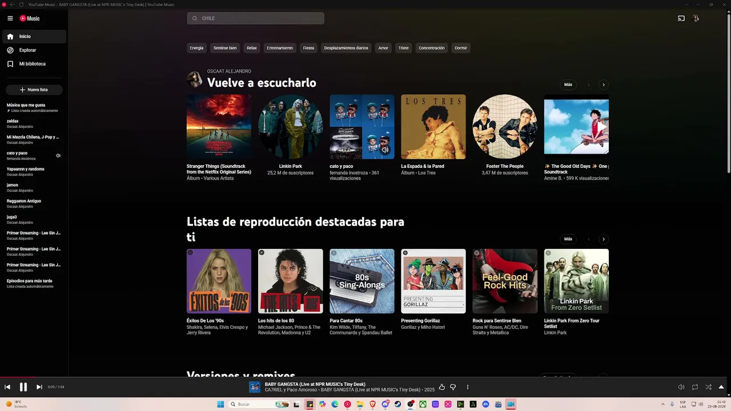The width and height of the screenshot is (731, 411).
Task: Go to Inicio in the sidebar
Action: point(34,37)
